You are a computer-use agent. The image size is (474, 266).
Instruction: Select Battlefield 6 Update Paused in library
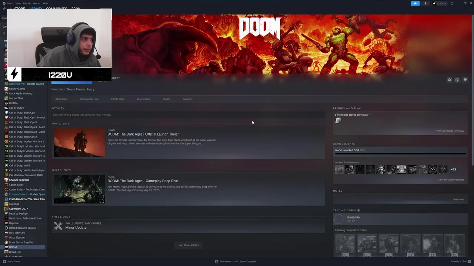(24, 84)
